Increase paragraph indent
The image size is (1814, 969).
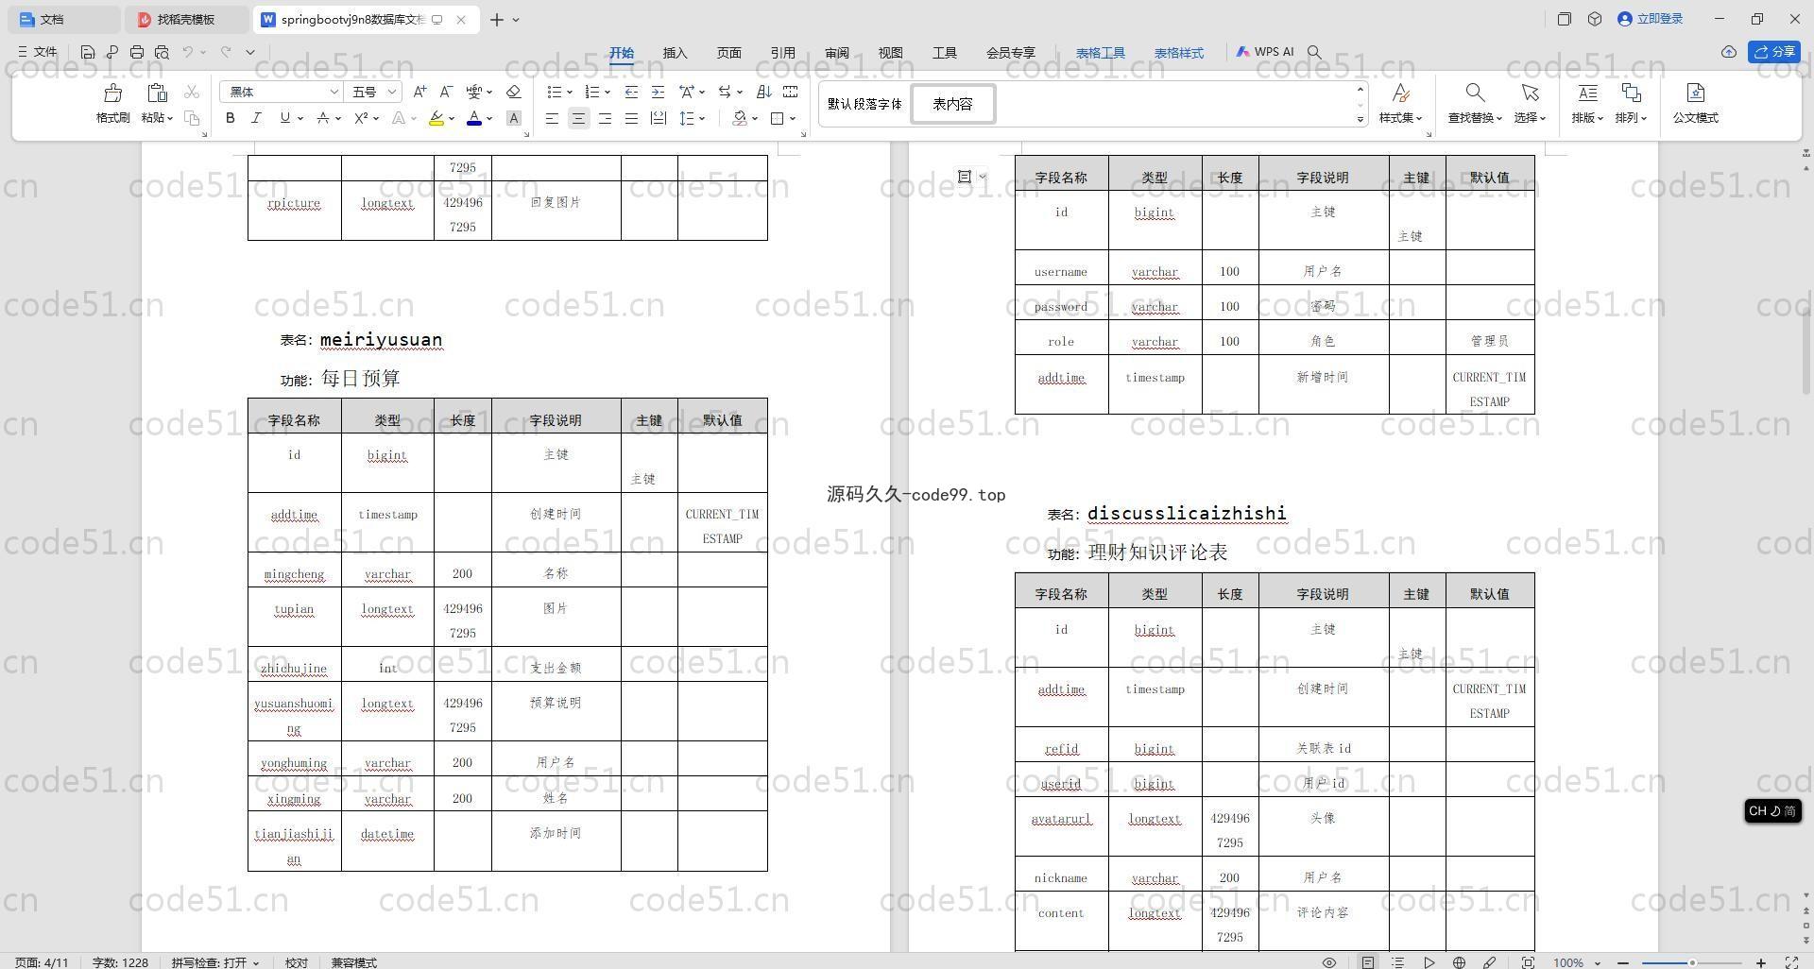pos(658,92)
